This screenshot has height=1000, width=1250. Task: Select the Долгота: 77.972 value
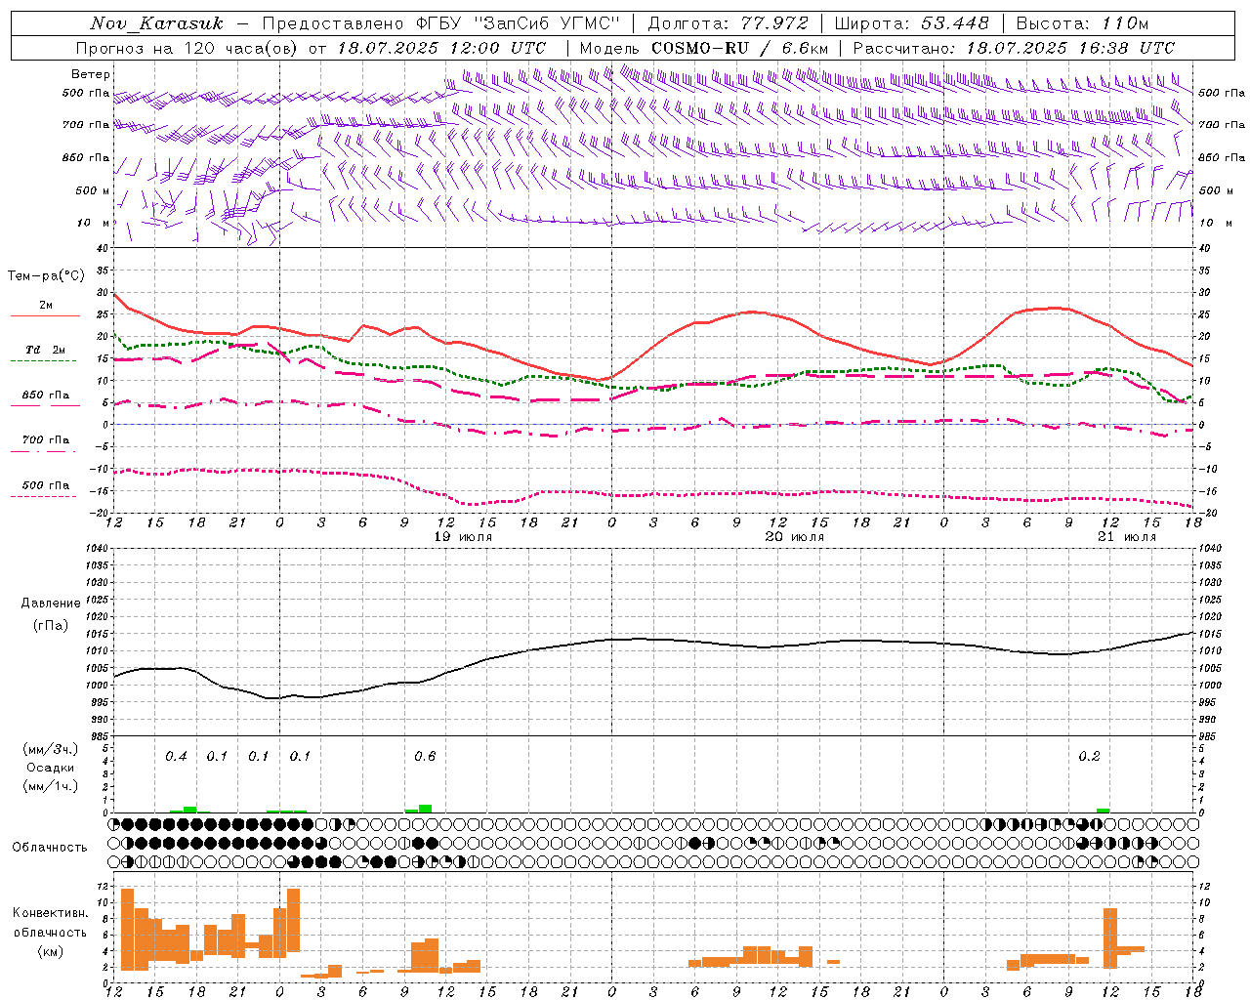[728, 23]
